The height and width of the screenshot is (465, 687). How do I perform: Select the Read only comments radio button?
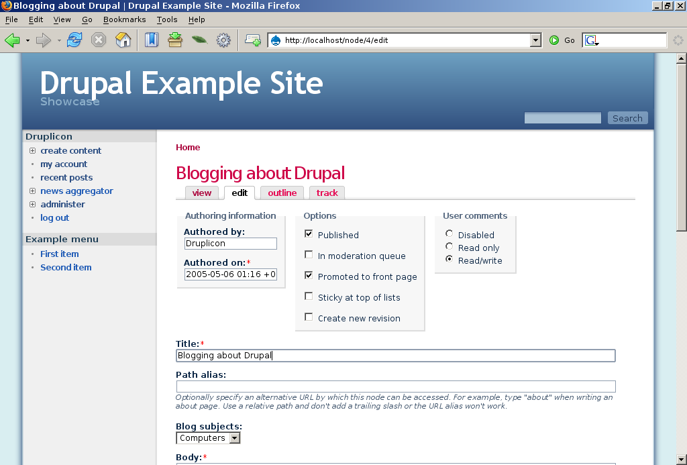click(449, 246)
